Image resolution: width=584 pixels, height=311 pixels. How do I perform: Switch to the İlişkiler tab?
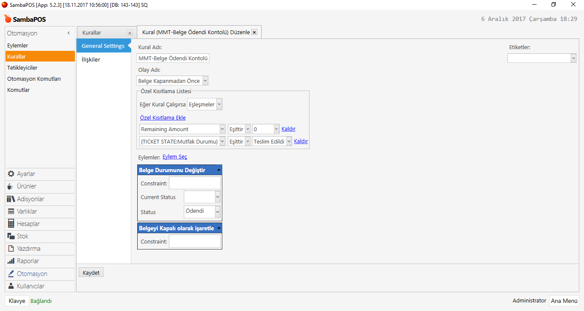91,60
